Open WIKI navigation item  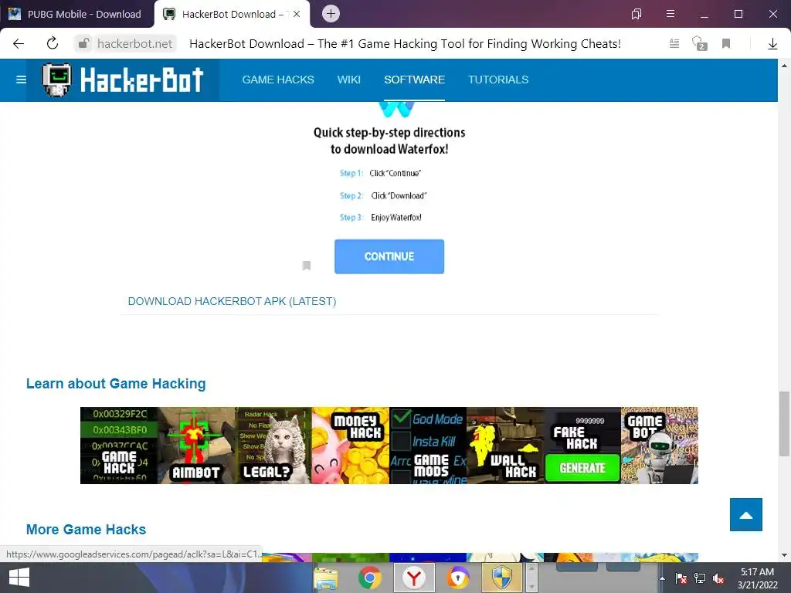coord(348,80)
